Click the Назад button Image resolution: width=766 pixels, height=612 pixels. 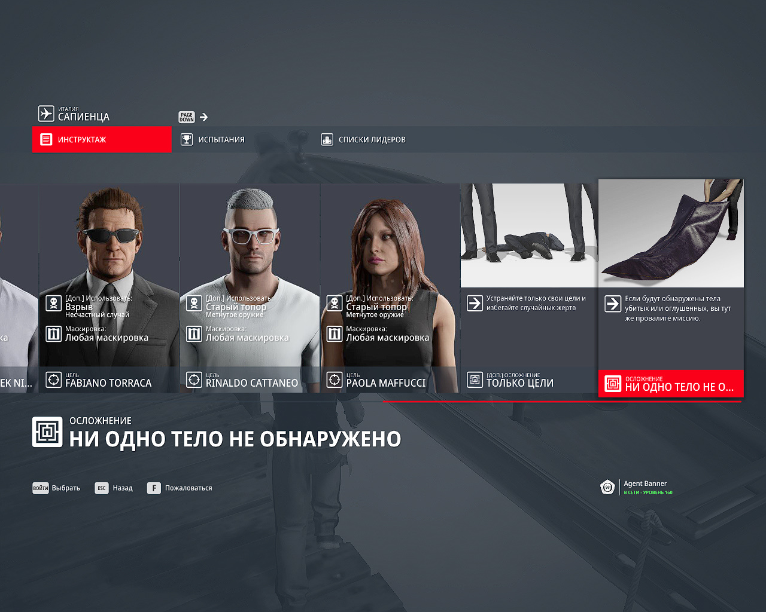coord(114,488)
